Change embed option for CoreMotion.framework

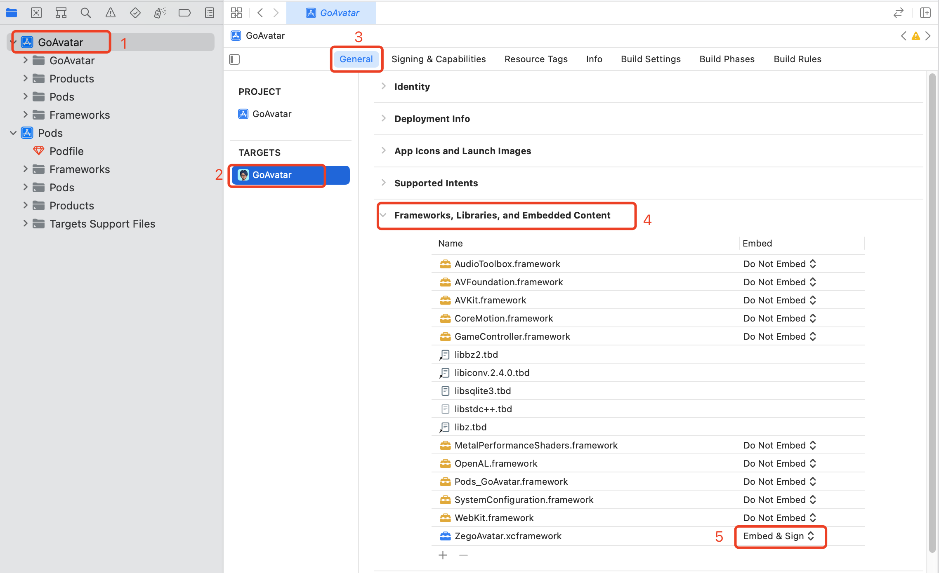tap(780, 318)
